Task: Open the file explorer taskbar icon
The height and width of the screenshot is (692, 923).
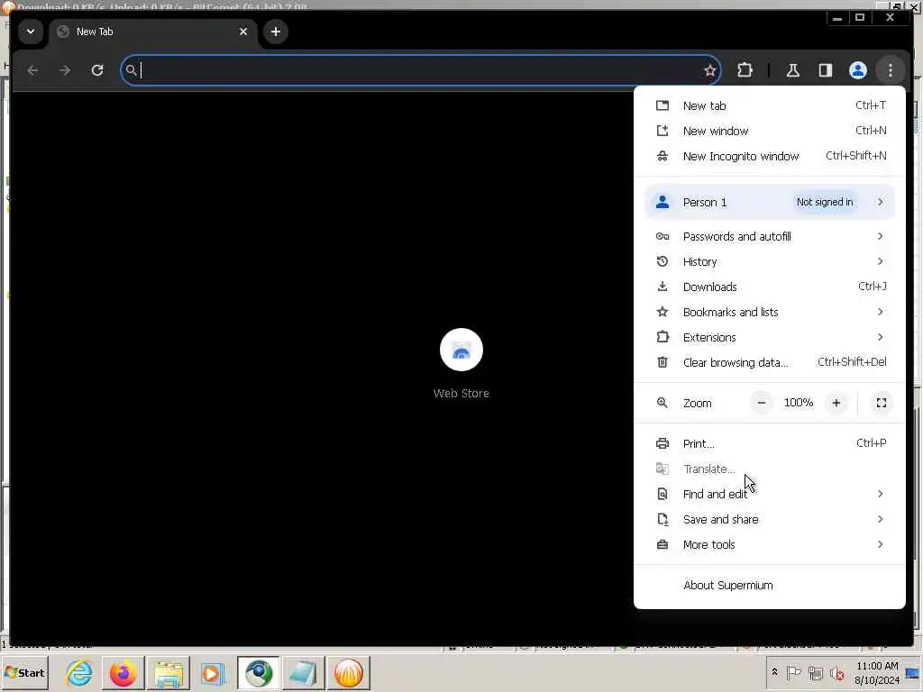Action: click(169, 673)
